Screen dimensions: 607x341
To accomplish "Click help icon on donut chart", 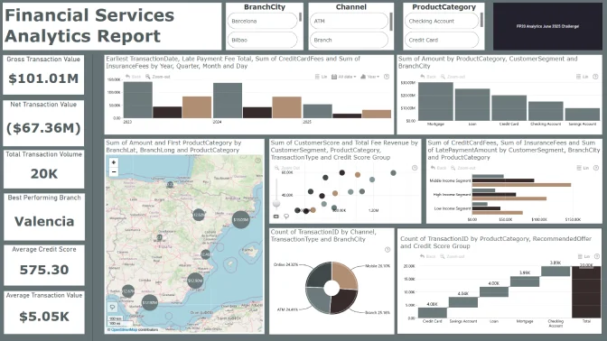I will coord(388,250).
